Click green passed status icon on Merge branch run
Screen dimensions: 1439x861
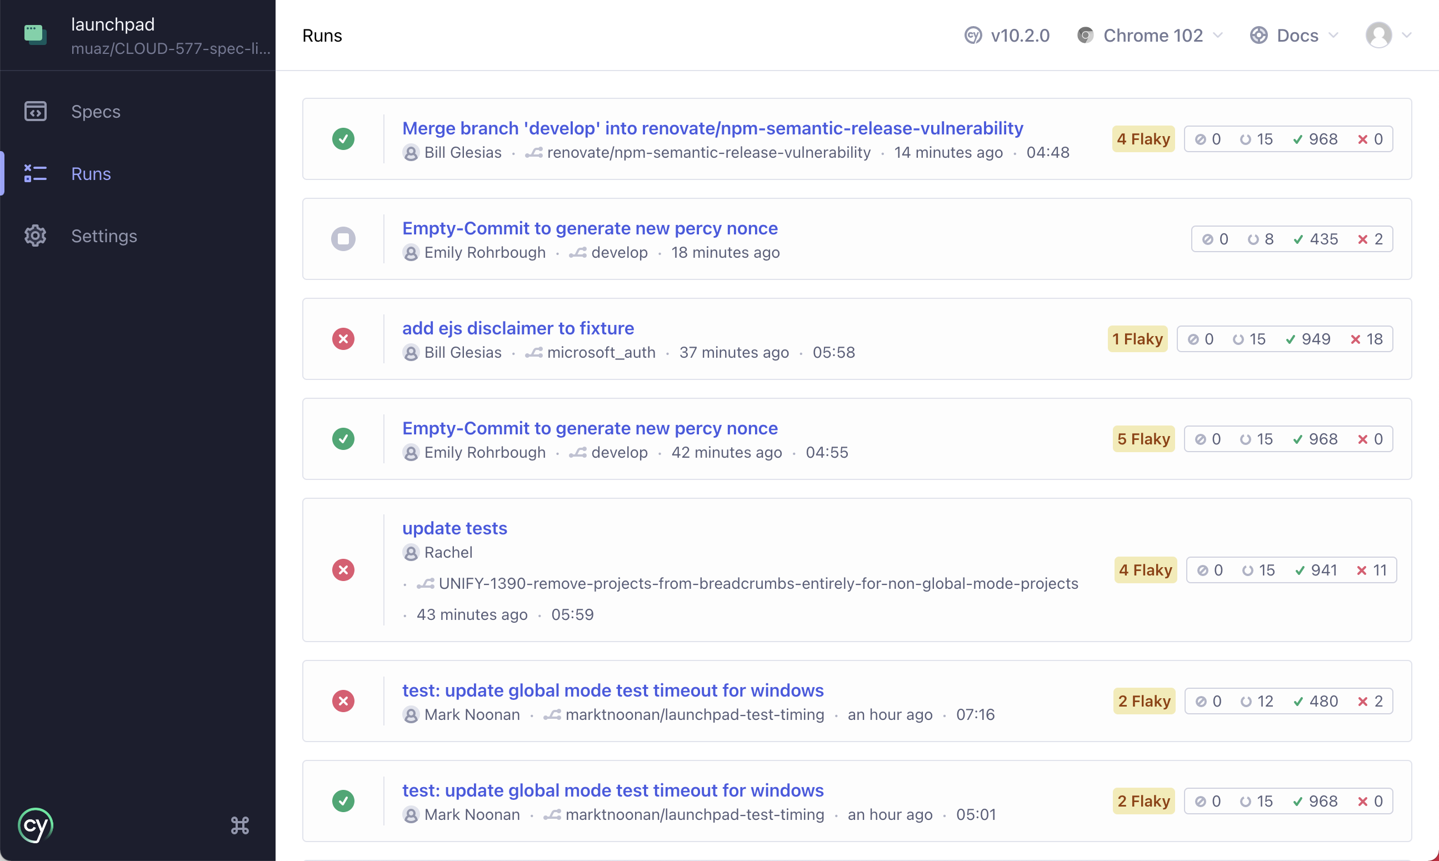343,139
